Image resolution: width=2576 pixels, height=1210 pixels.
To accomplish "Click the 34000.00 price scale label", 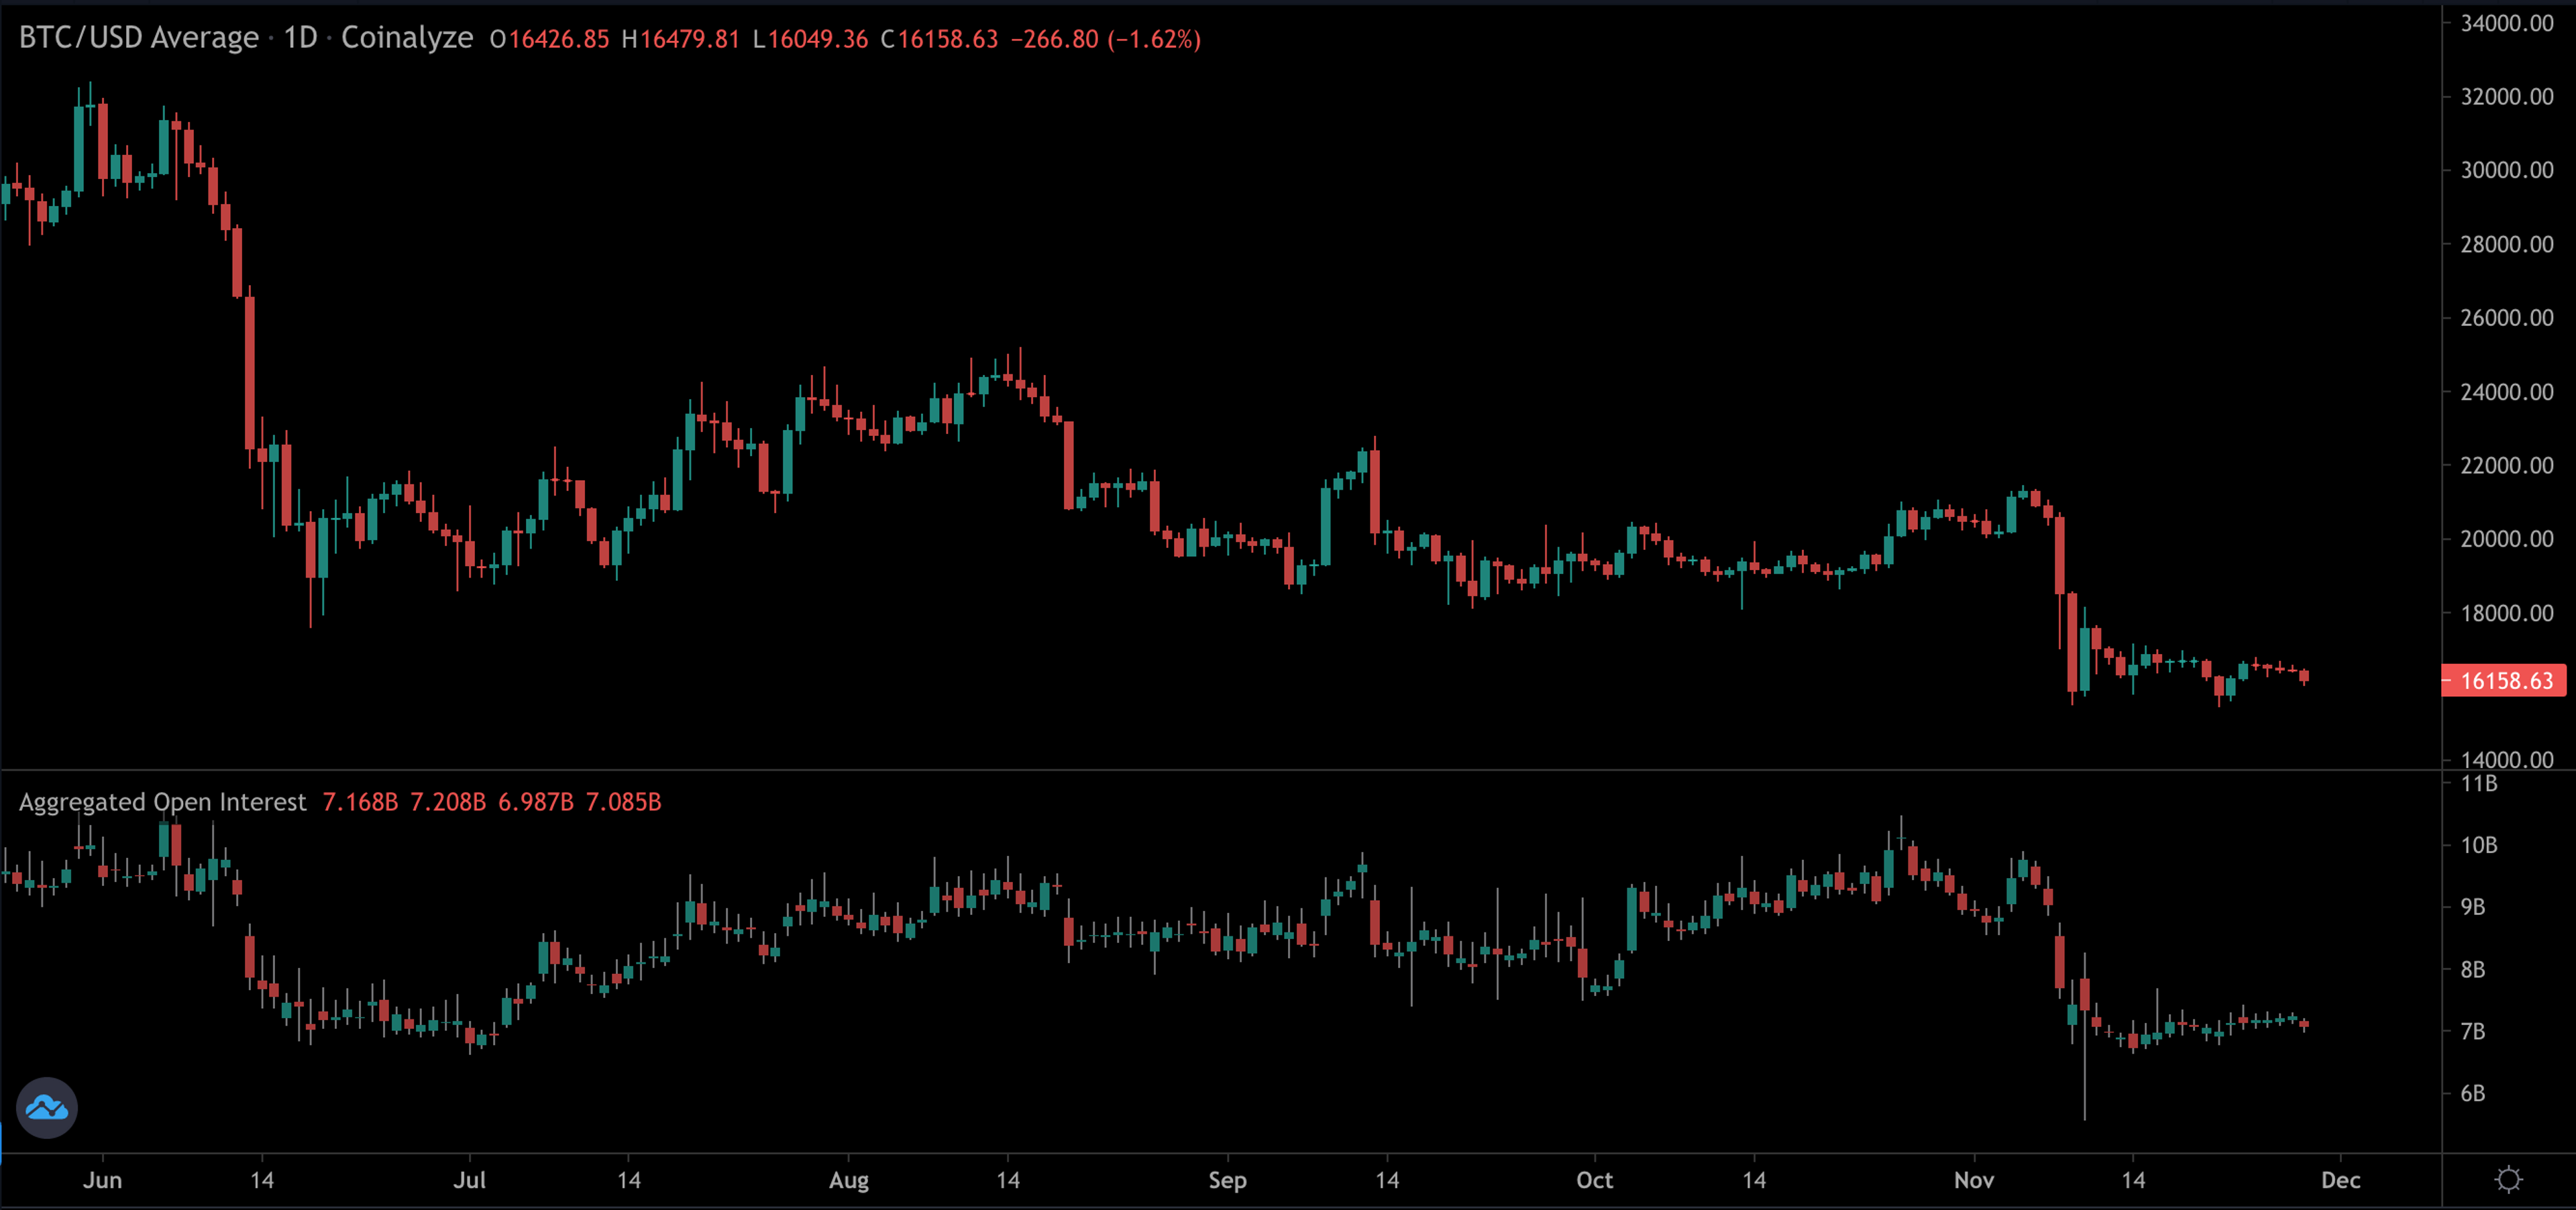I will click(2506, 23).
